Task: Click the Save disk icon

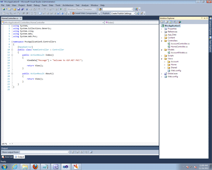Action: pyautogui.click(x=18, y=9)
